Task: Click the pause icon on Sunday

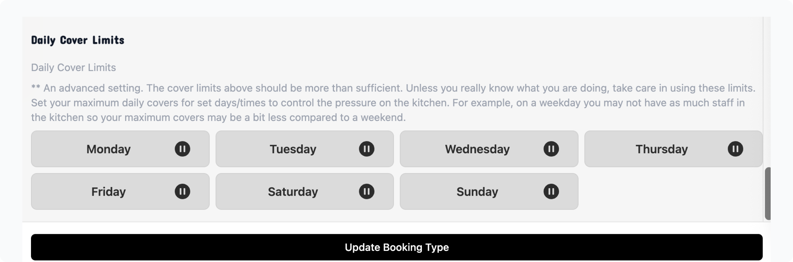Action: point(551,191)
